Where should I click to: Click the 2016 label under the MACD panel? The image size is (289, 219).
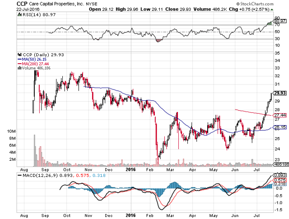131,215
